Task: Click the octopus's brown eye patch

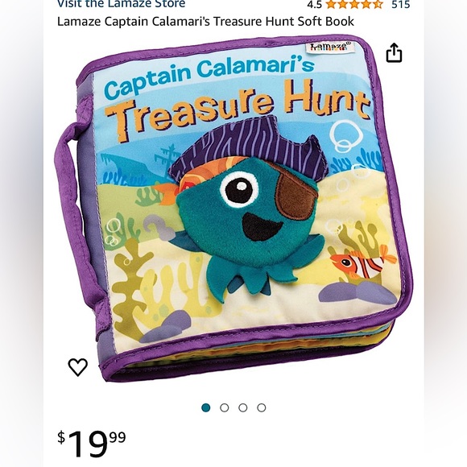Action: pos(296,198)
